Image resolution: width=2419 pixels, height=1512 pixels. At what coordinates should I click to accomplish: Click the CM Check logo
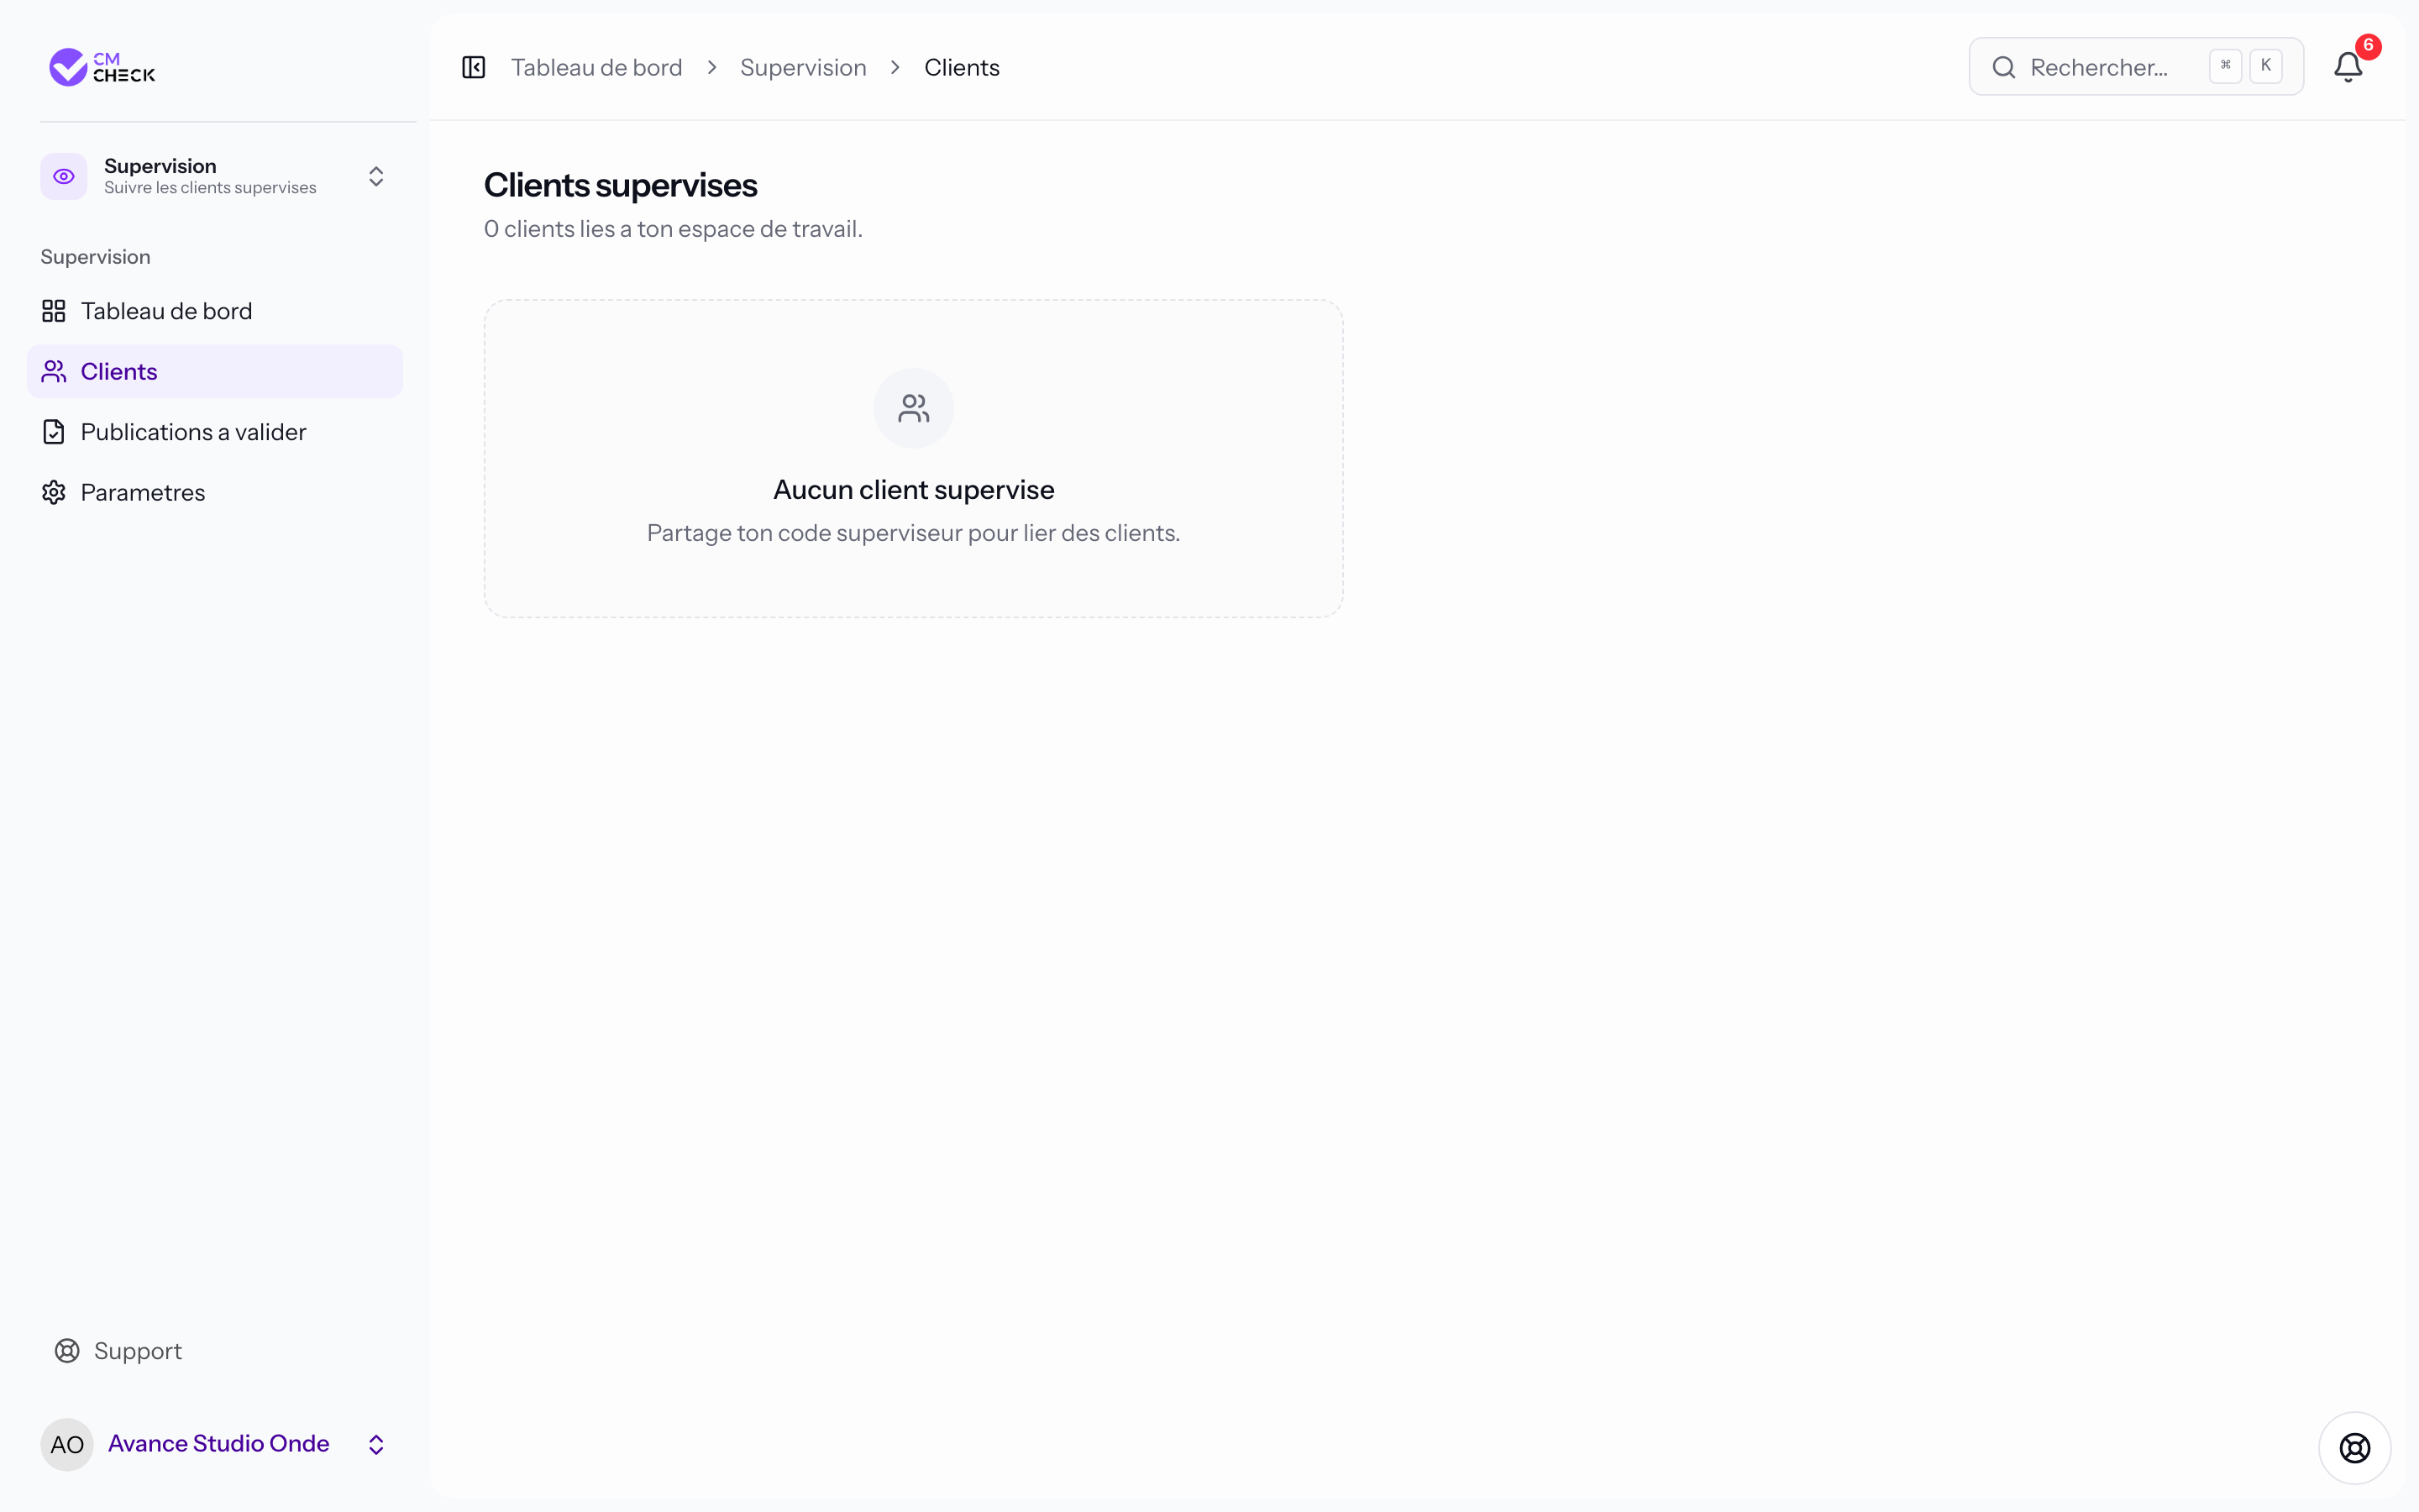(102, 67)
